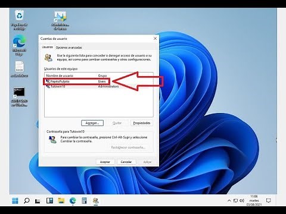Click the user icon beside Tutowin10
Viewport: 286px width, 214px height.
tap(48, 86)
